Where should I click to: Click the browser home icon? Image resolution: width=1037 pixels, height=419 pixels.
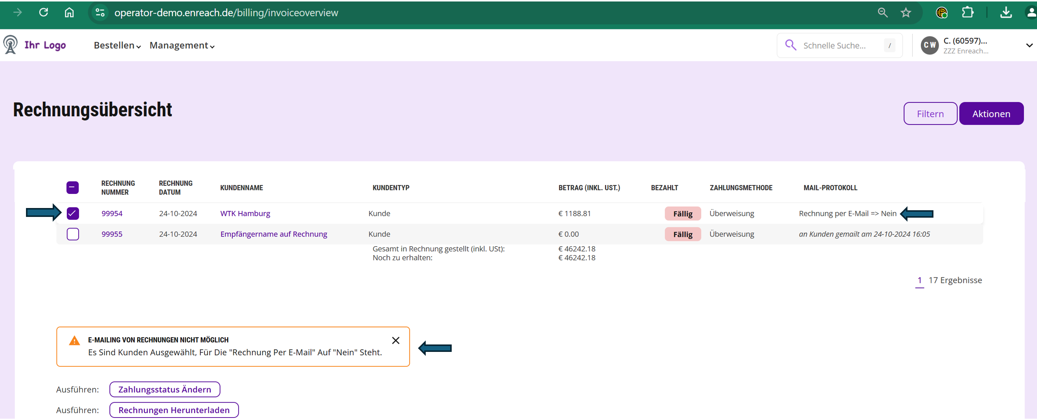[x=69, y=12]
